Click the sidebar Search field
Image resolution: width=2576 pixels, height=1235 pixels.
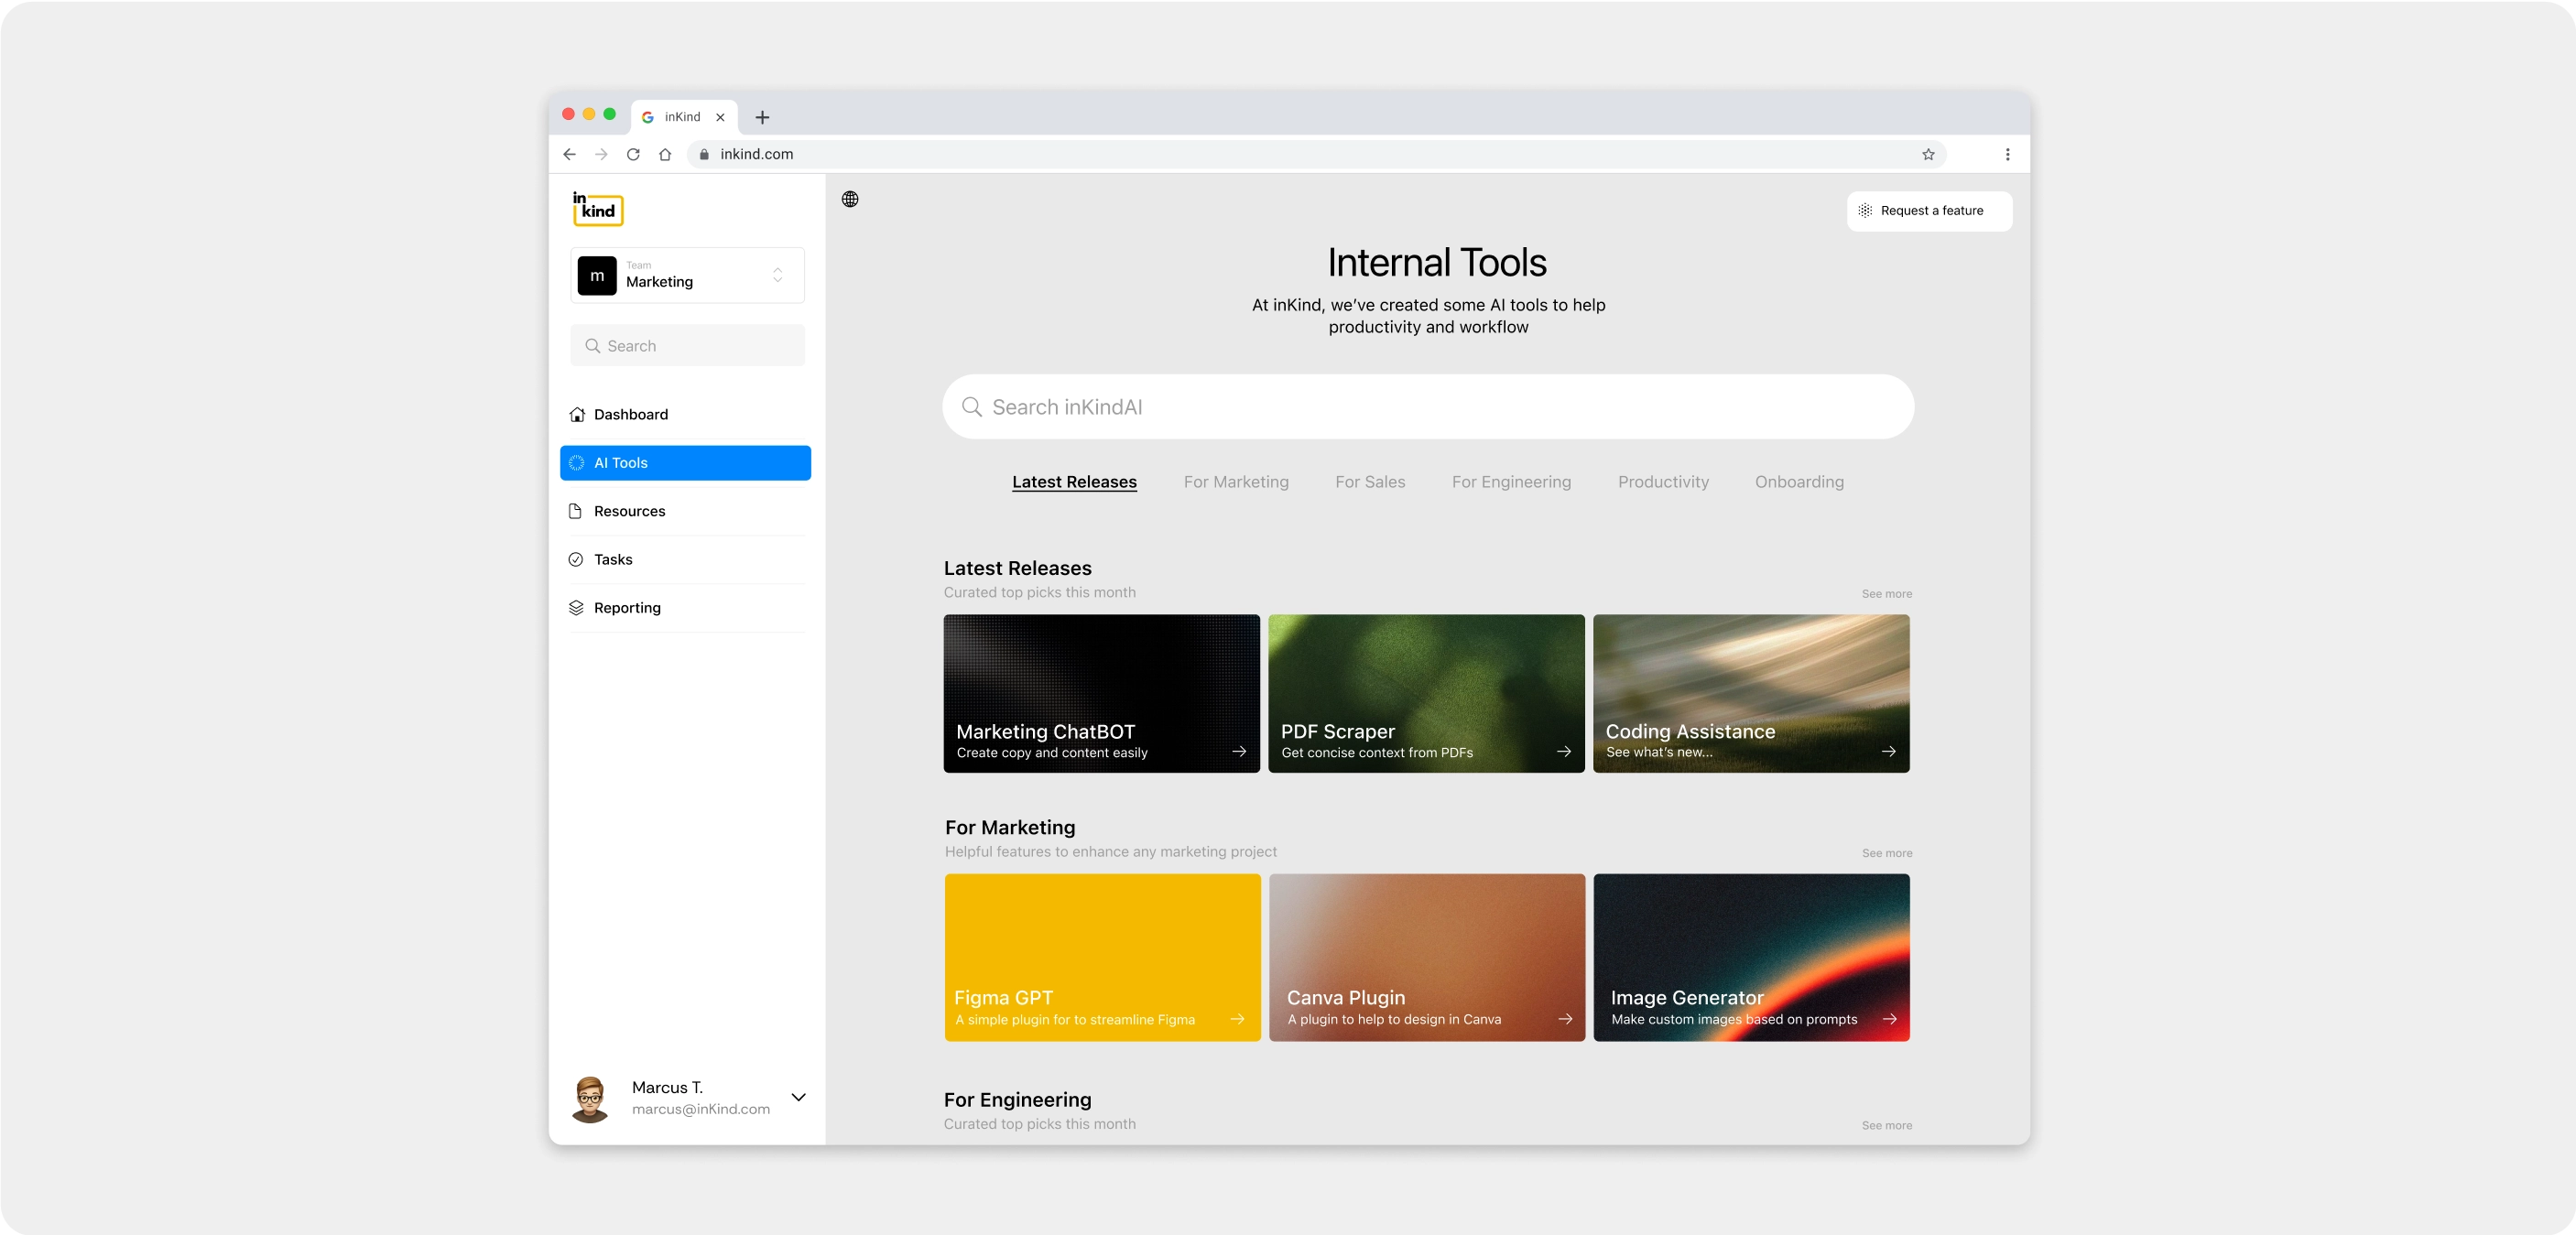[688, 346]
